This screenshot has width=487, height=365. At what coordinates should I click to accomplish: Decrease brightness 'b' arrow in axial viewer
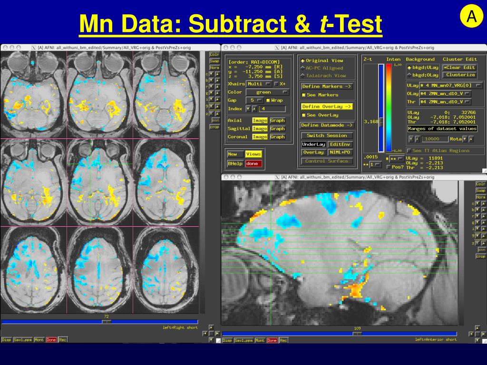pos(211,80)
